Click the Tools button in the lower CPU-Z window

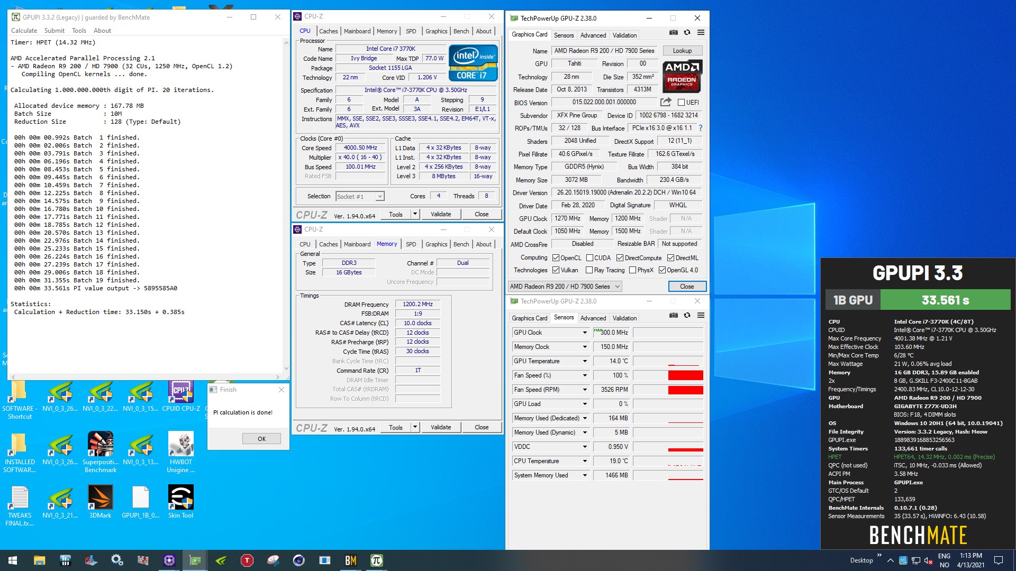coord(396,427)
